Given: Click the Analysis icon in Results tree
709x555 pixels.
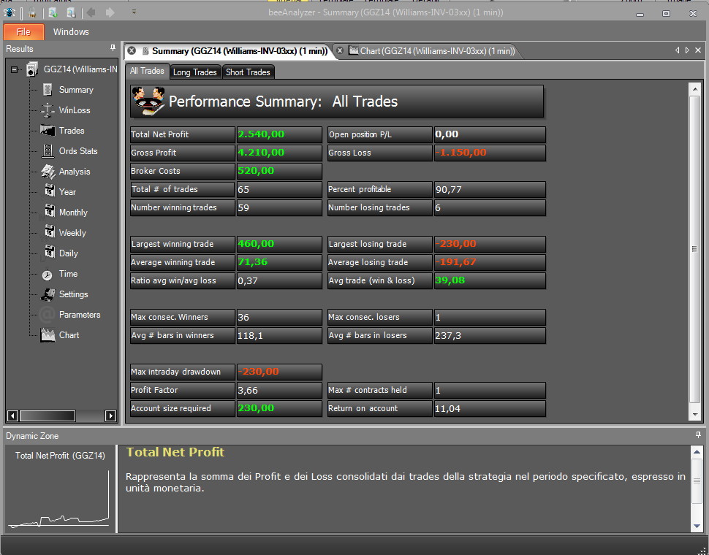Looking at the screenshot, I should 48,171.
